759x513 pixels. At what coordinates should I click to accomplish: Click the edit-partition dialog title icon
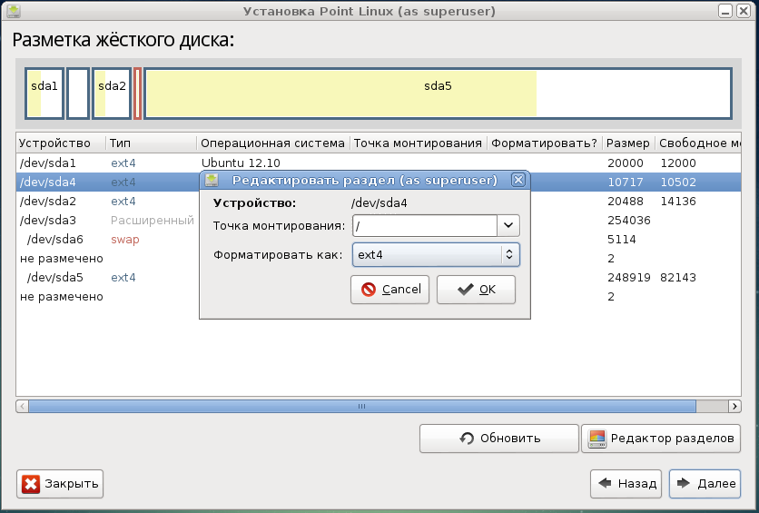point(212,180)
